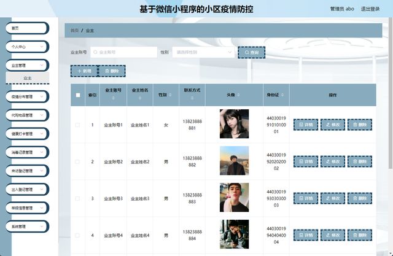Click 删除 for 业主账号4 row
This screenshot has width=393, height=256.
tap(360, 235)
